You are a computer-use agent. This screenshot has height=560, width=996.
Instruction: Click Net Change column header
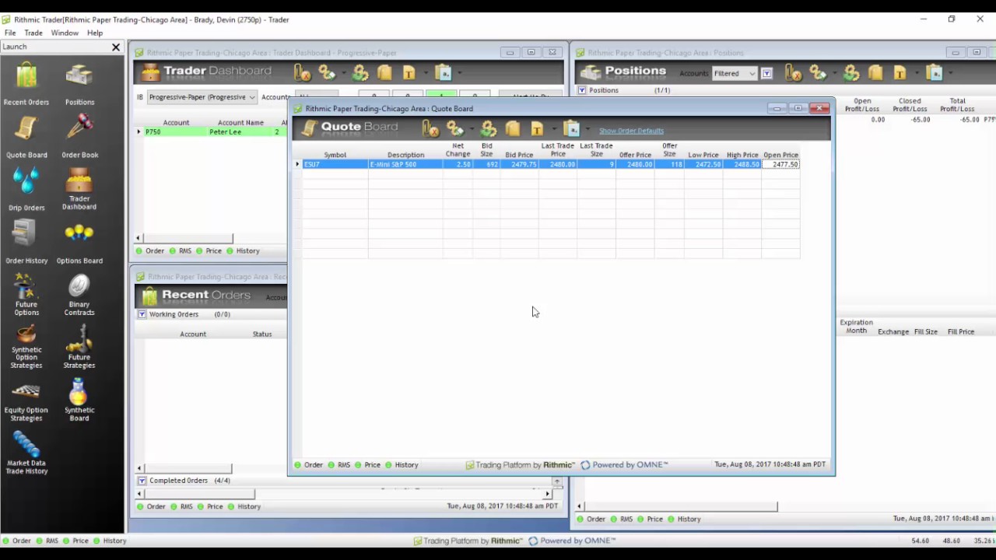point(458,150)
